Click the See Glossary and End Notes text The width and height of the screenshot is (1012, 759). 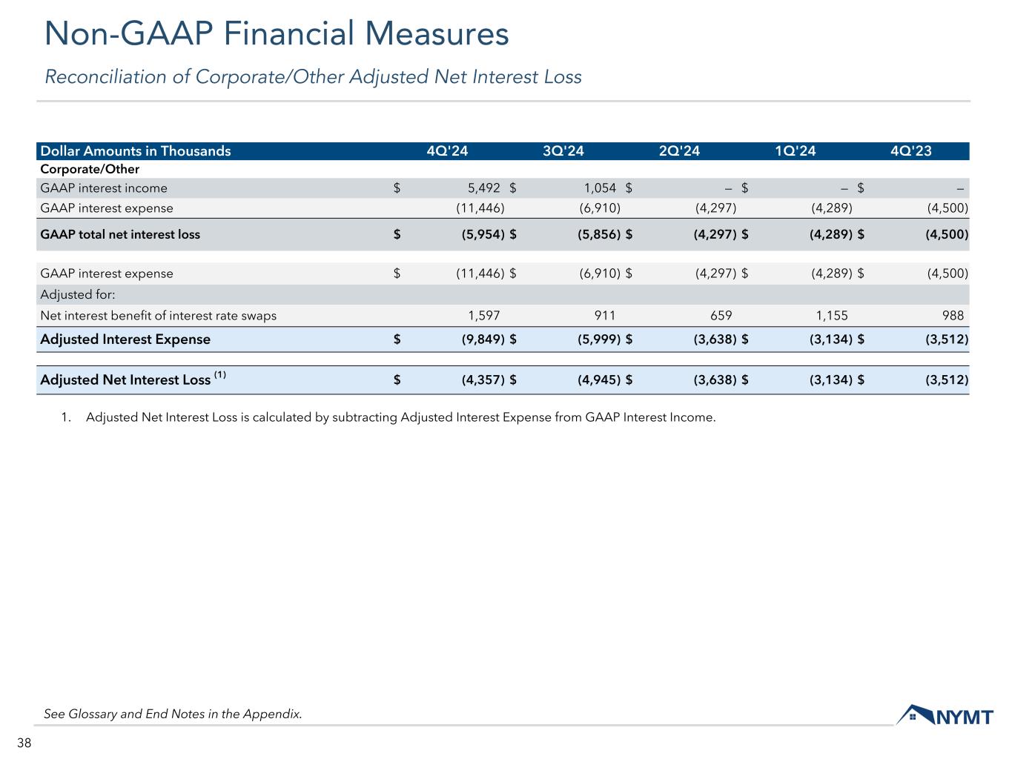pos(173,715)
